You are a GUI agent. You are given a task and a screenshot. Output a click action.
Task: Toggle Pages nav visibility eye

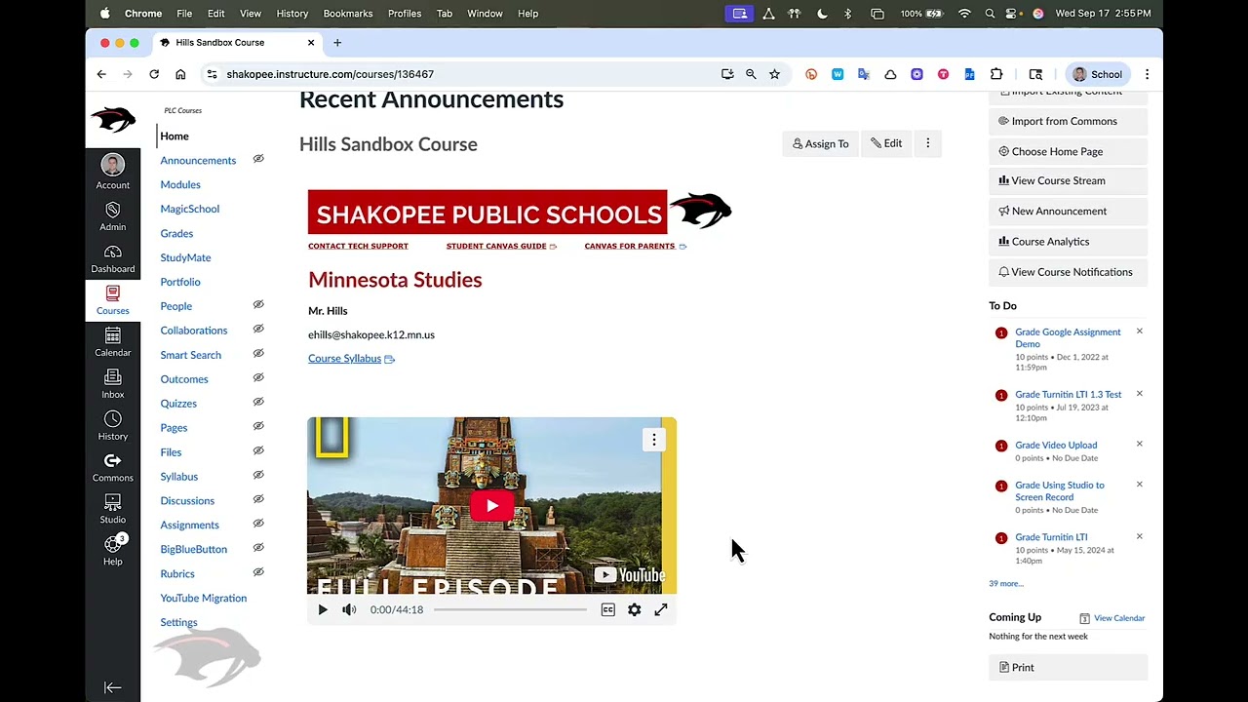click(258, 426)
